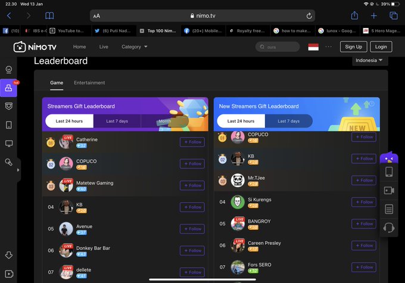The image size is (405, 283).
Task: Select New Streamers Last 24 hours
Action: pyautogui.click(x=241, y=121)
